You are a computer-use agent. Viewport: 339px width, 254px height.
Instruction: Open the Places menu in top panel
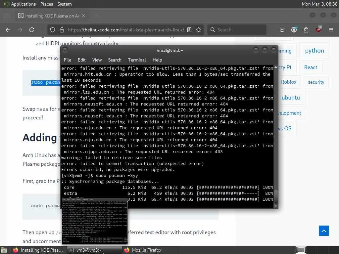pos(47,4)
